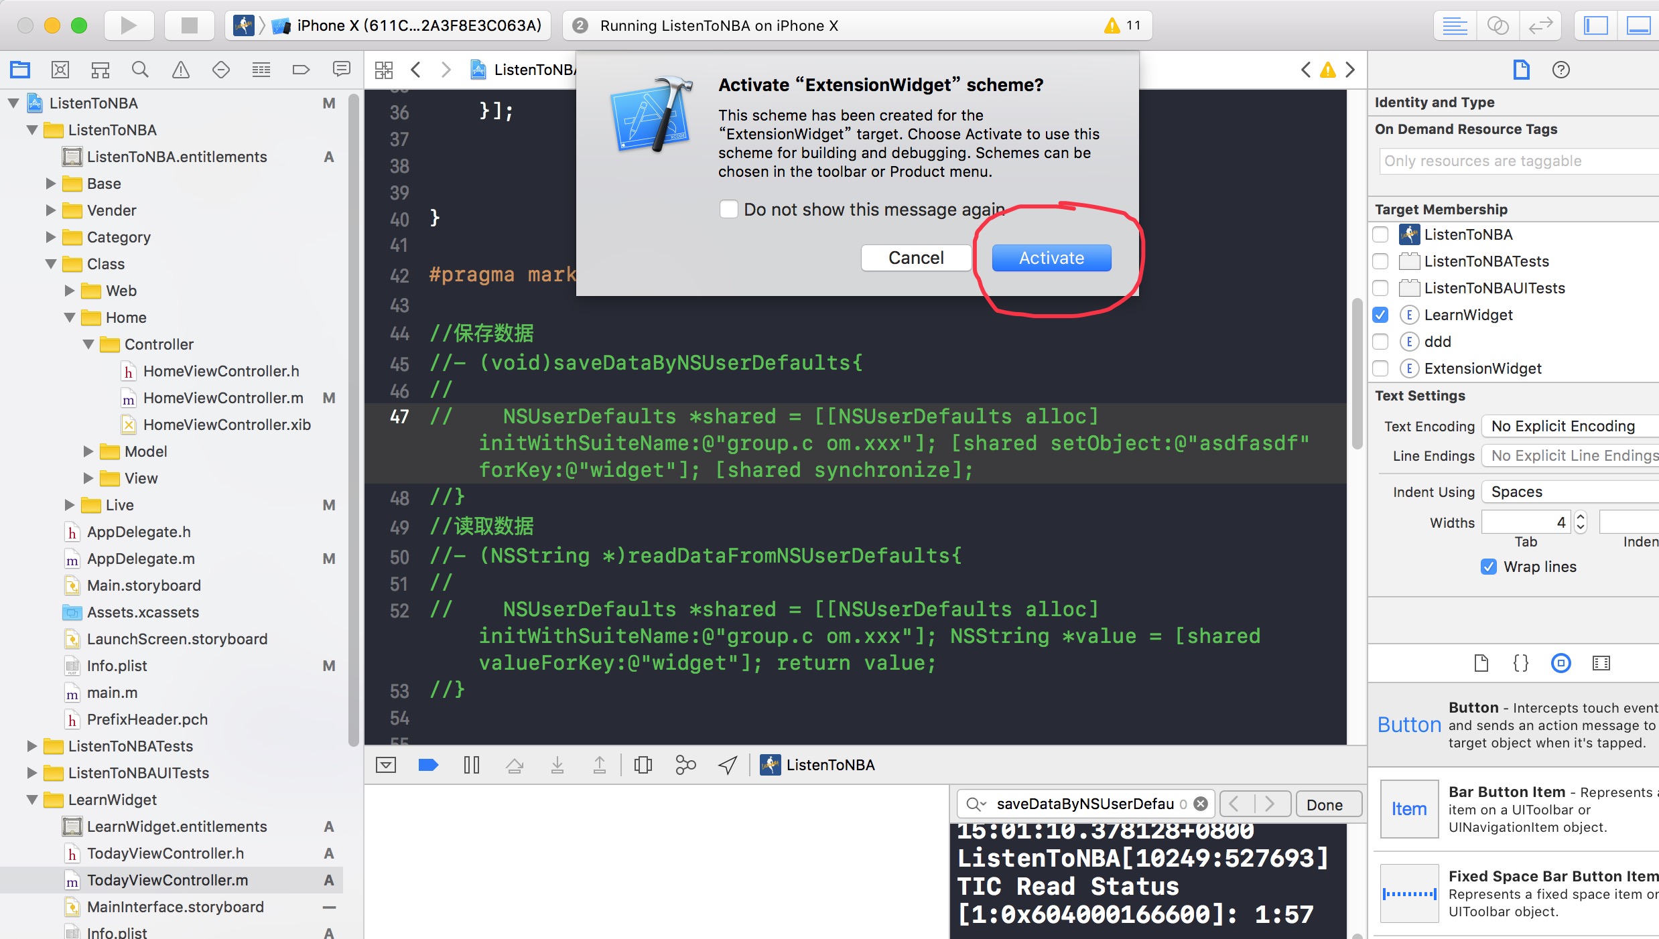This screenshot has width=1659, height=939.
Task: Open the File inspector tab
Action: (x=1521, y=70)
